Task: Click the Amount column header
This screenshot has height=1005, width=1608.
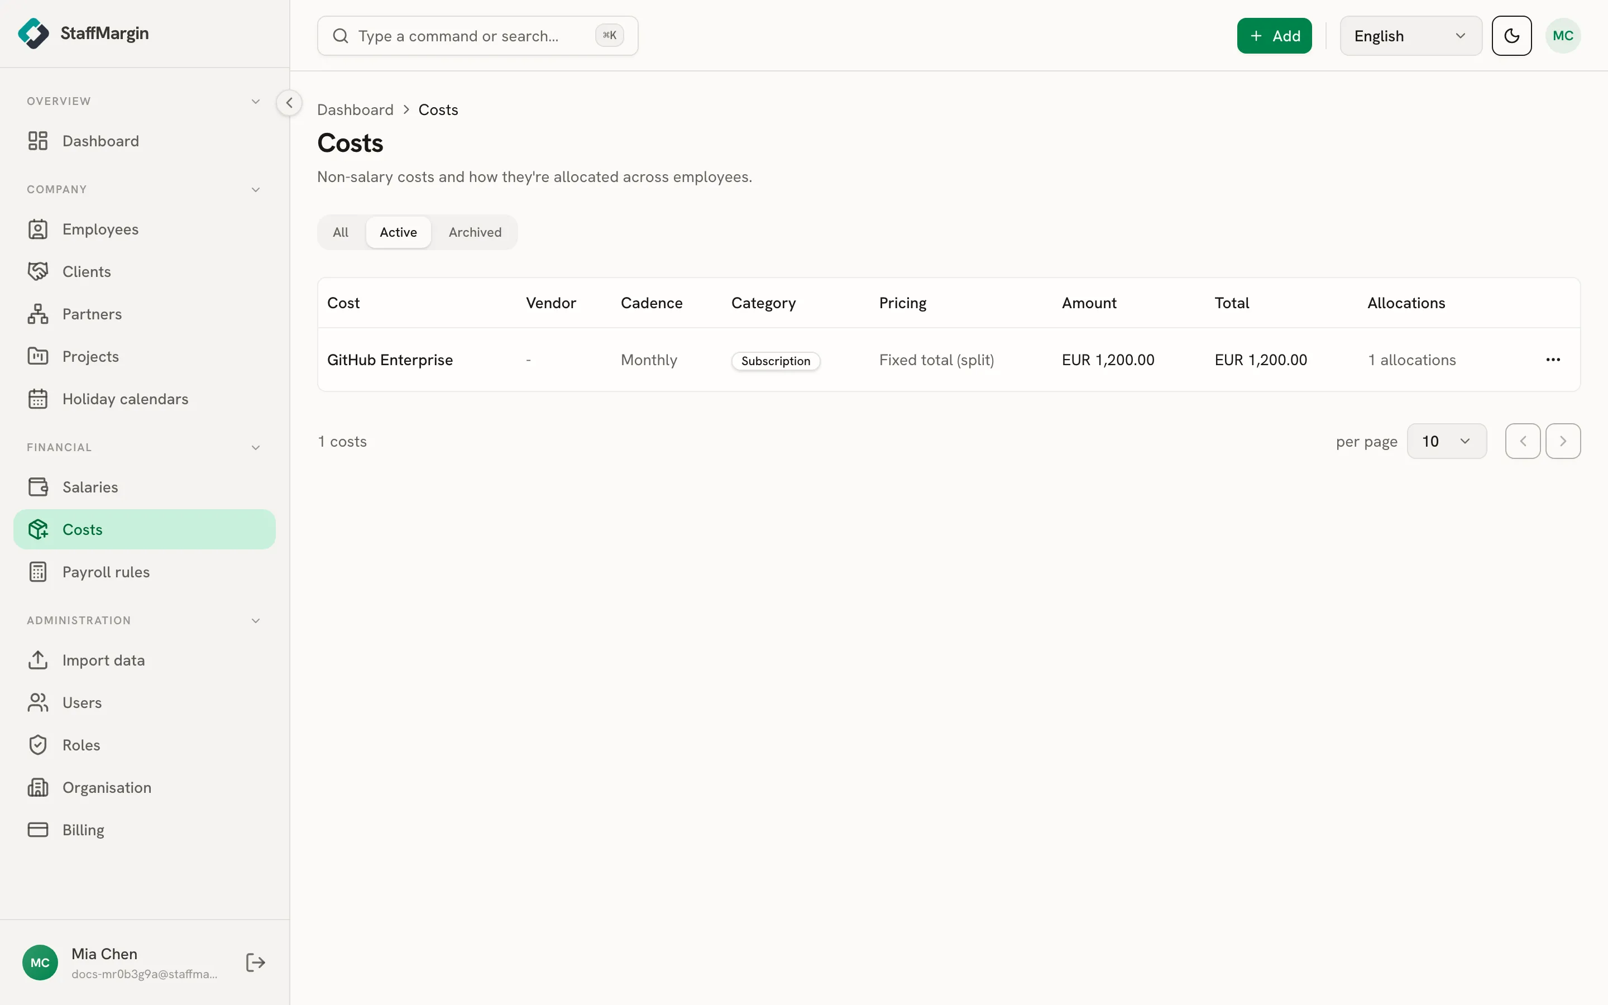Action: [1089, 303]
